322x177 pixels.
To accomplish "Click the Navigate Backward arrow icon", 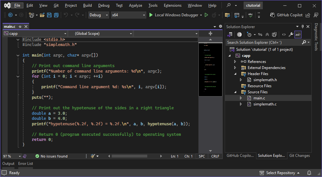I will (10, 15).
